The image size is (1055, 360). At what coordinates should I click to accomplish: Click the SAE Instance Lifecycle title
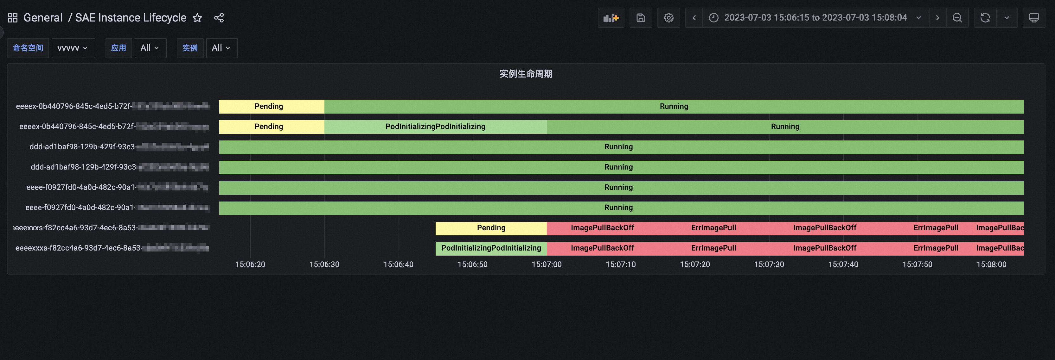(131, 18)
